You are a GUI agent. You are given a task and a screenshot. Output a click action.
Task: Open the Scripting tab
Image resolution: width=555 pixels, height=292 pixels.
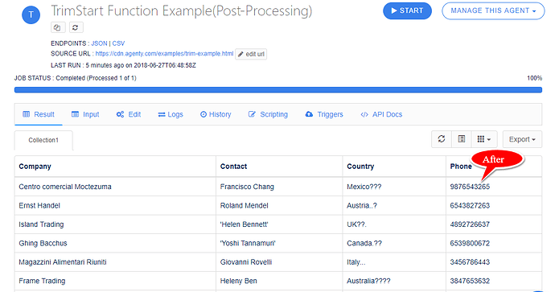(x=268, y=114)
